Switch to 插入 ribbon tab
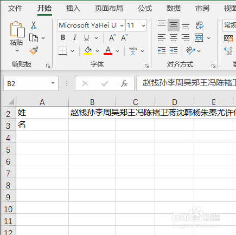This screenshot has height=235, width=236. click(73, 8)
